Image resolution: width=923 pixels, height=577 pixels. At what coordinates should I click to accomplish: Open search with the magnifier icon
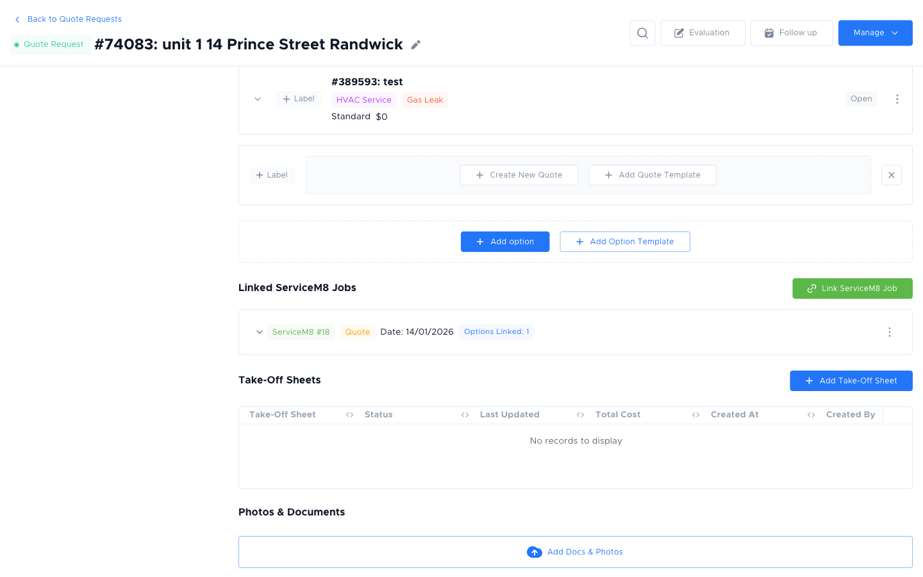pyautogui.click(x=642, y=33)
